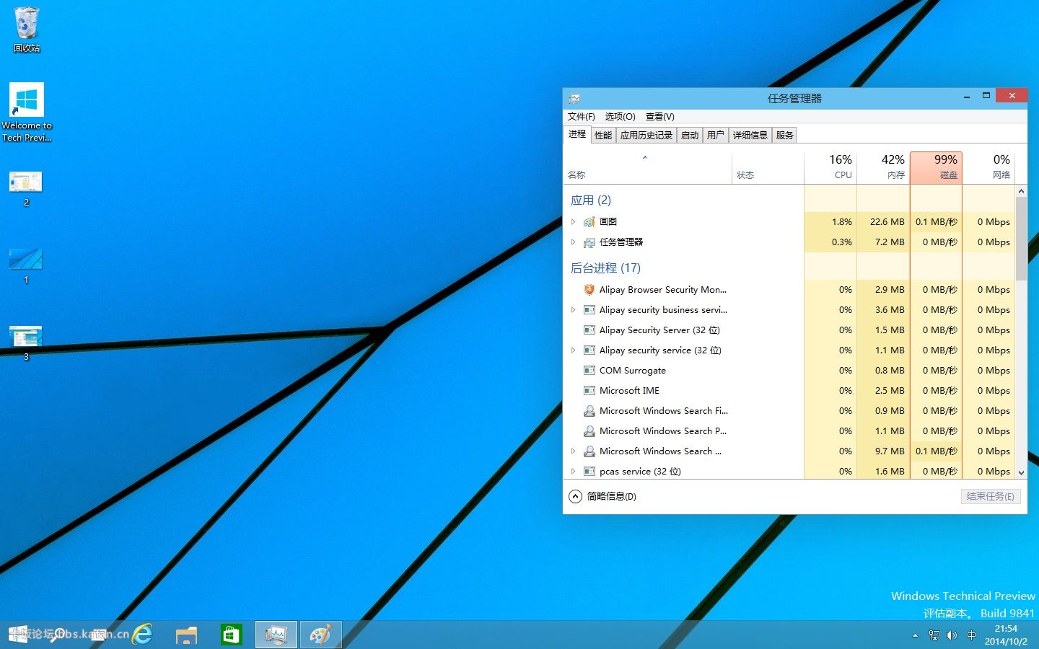
Task: Launch Internet Explorer from the taskbar
Action: (143, 635)
